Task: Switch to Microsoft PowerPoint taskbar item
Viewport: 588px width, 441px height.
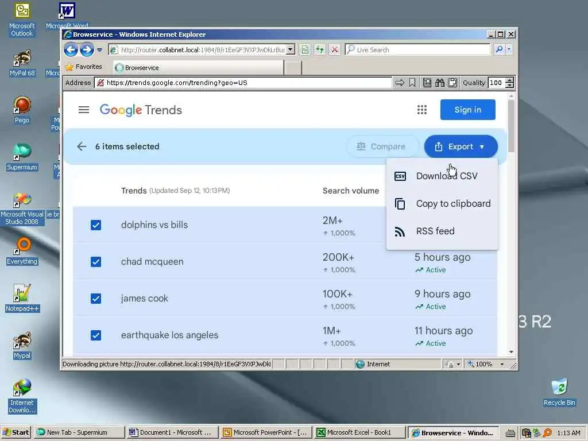Action: tap(266, 432)
